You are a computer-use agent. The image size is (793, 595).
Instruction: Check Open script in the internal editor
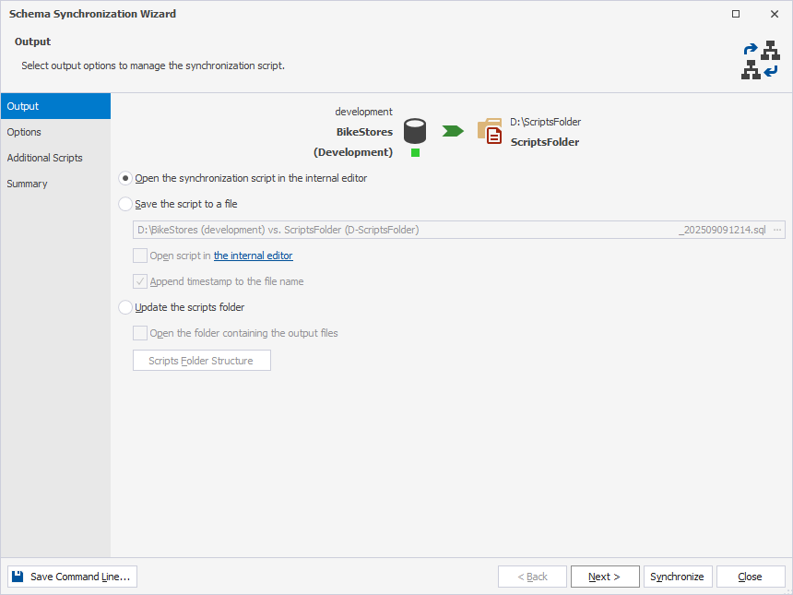coord(139,256)
